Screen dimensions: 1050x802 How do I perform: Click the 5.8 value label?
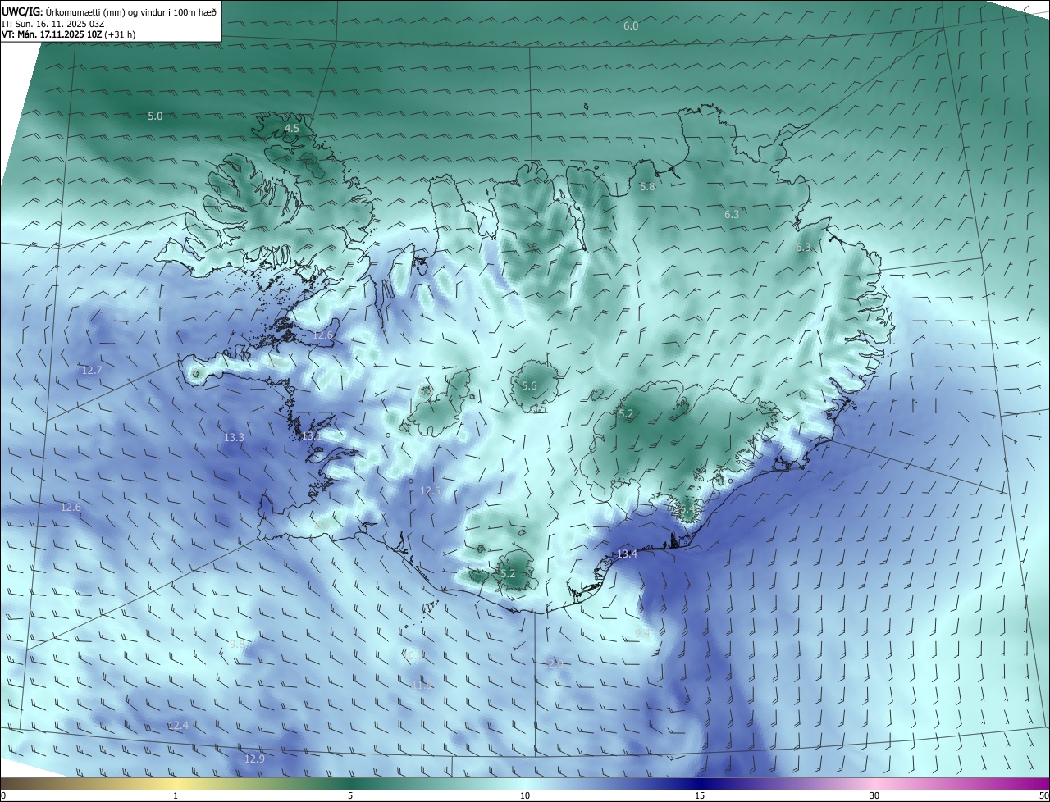coord(647,187)
